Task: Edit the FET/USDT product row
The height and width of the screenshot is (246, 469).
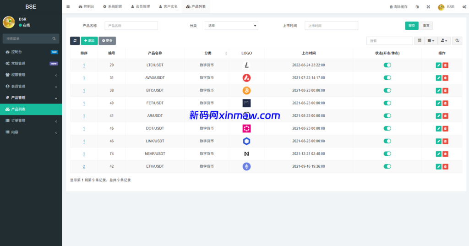Action: [438, 103]
